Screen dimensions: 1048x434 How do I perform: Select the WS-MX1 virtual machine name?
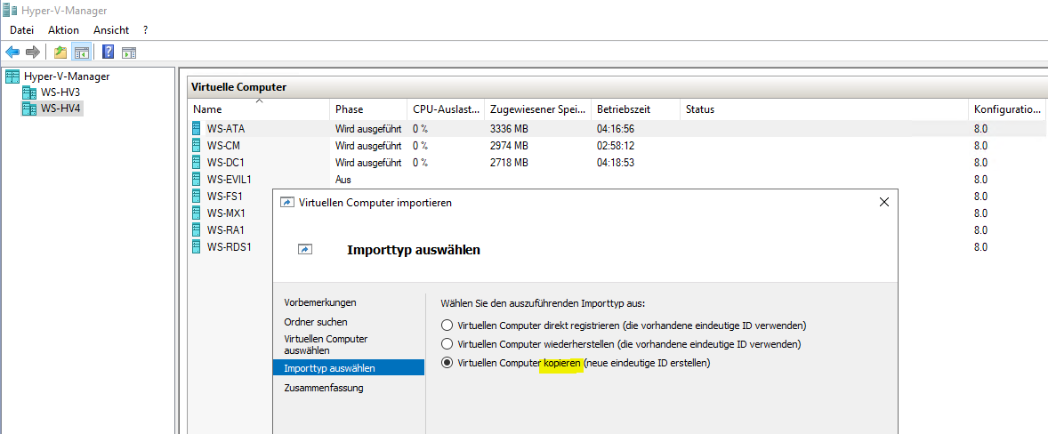click(x=226, y=213)
